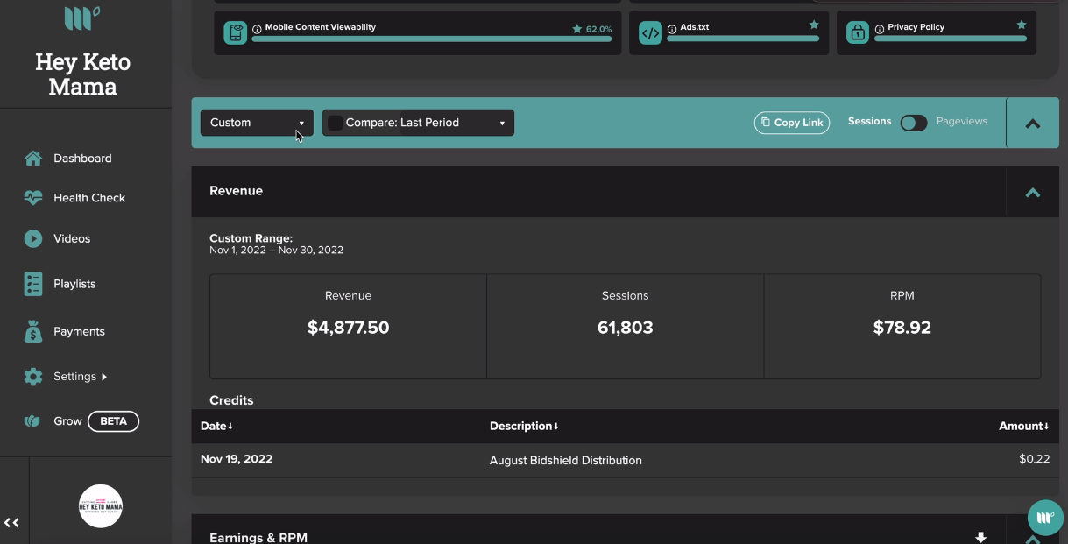Image resolution: width=1068 pixels, height=544 pixels.
Task: Open Health Check menu item
Action: [x=89, y=198]
